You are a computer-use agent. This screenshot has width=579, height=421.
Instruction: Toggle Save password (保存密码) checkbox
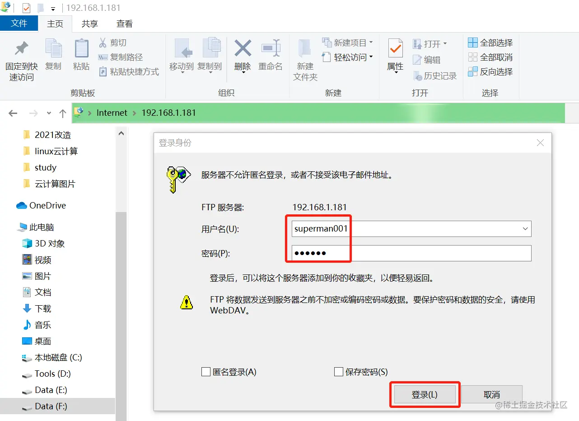pyautogui.click(x=339, y=372)
